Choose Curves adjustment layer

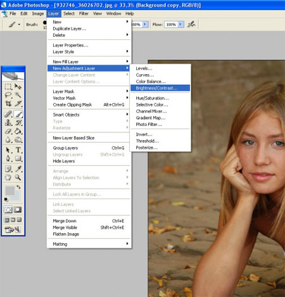[160, 75]
